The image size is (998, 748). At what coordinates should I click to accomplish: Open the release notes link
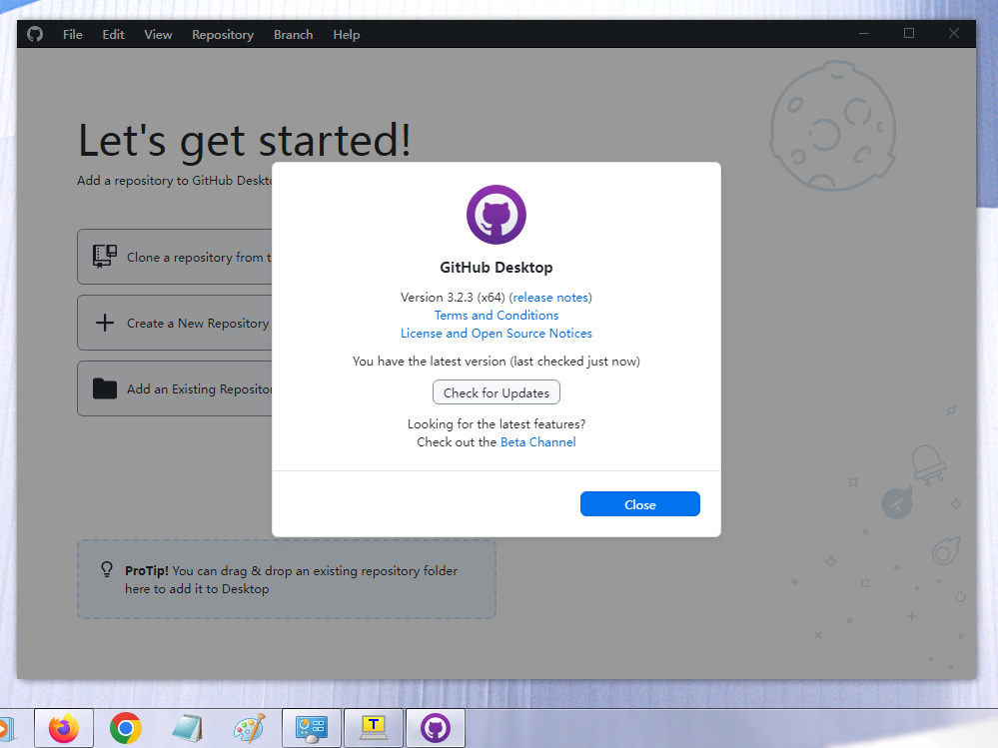click(550, 297)
